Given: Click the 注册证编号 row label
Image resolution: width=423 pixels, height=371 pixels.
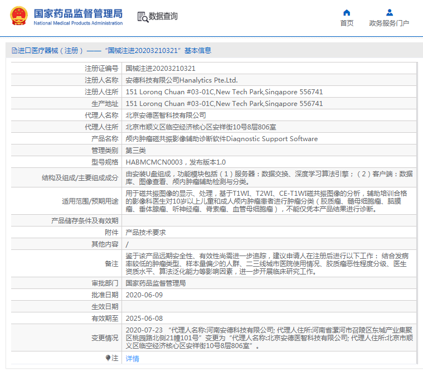Looking at the screenshot, I should [x=101, y=68].
